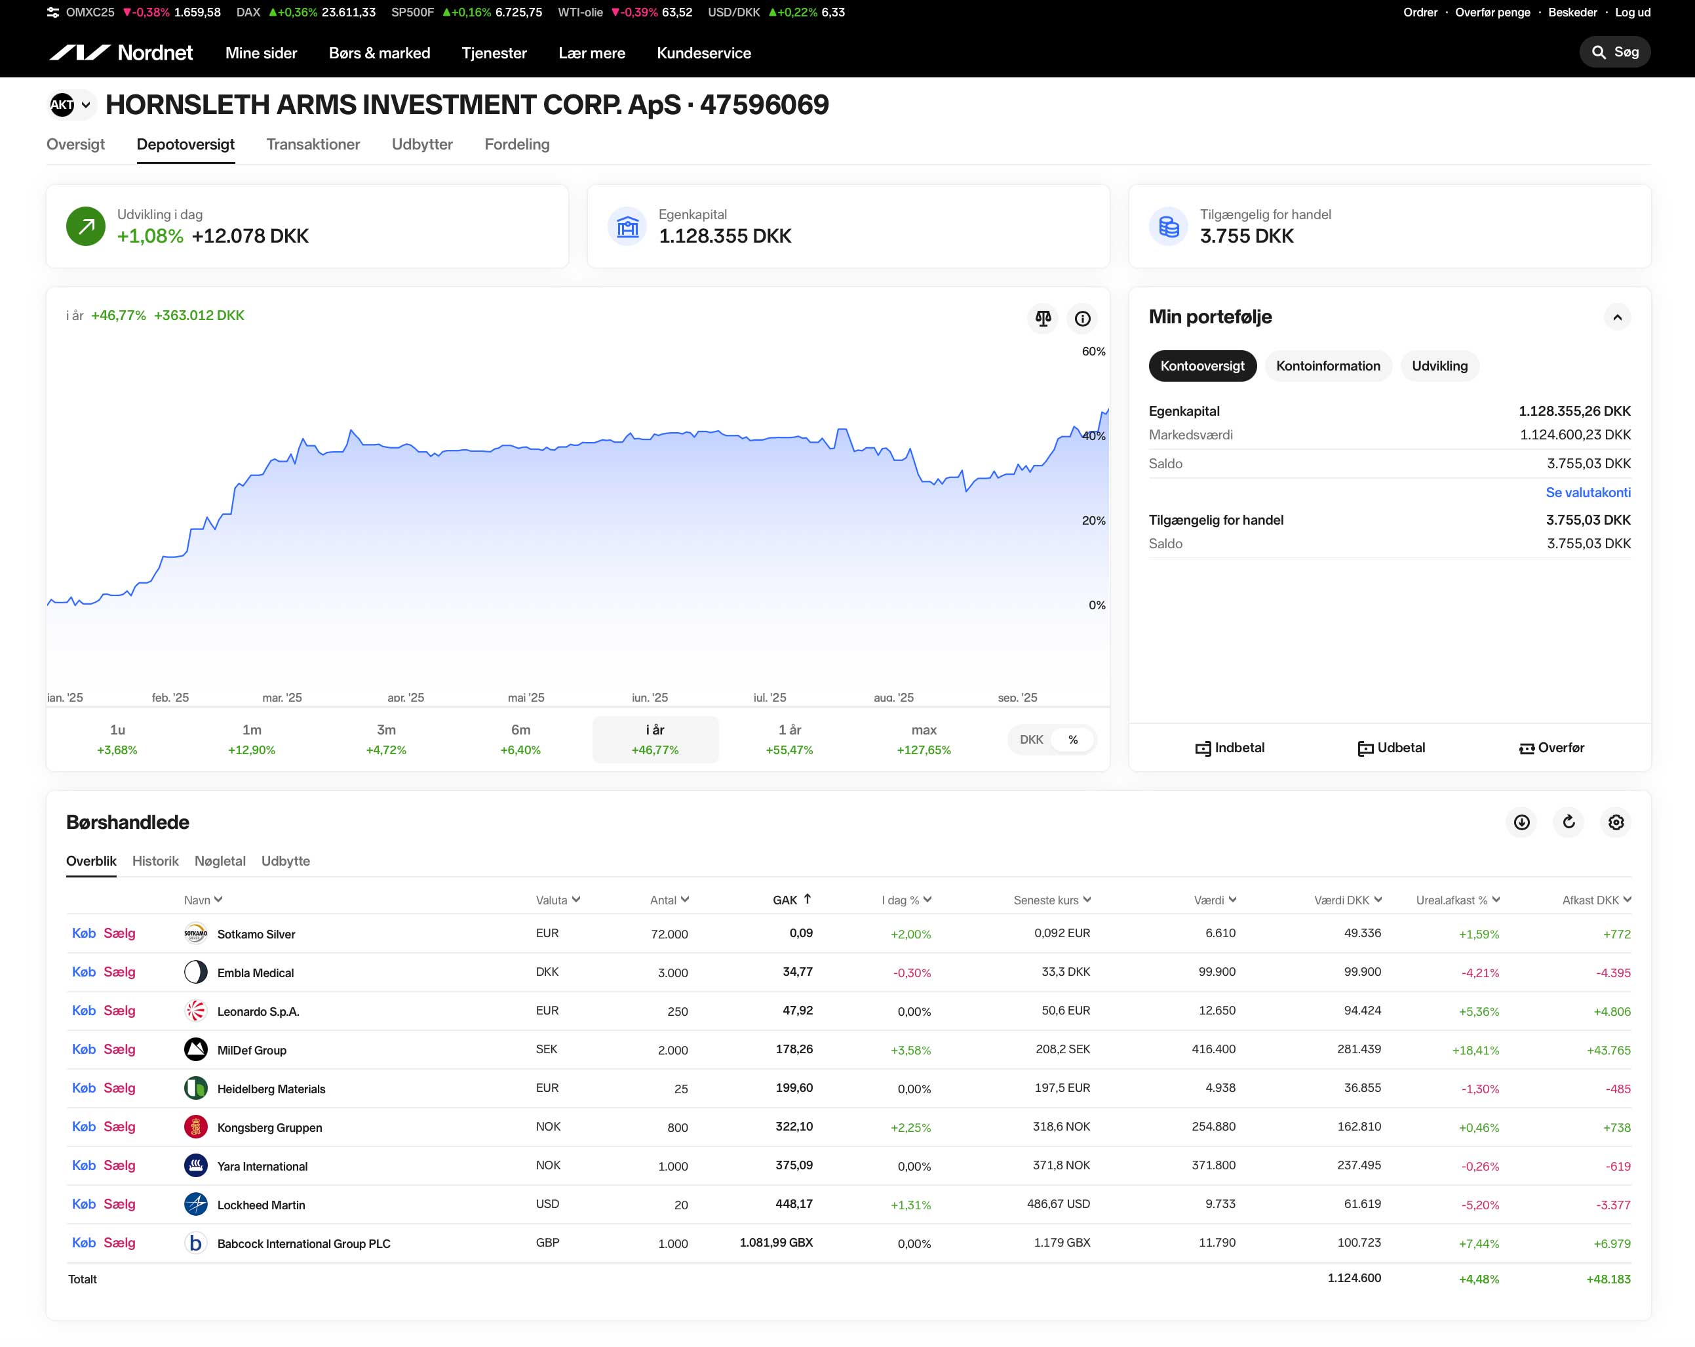Click the Indbetal button

coord(1230,748)
